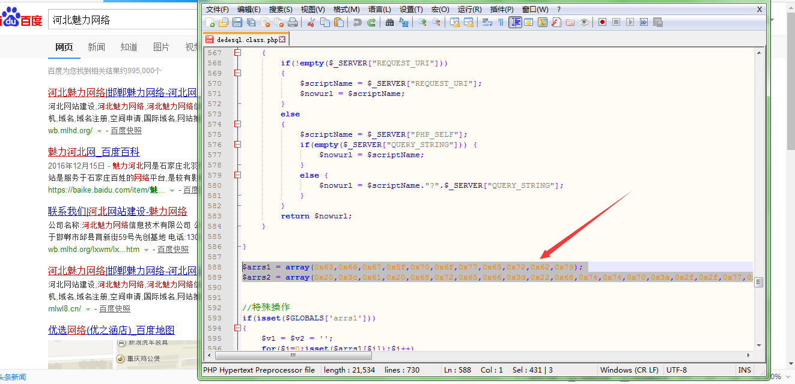Collapse the fold marker at line 567
795x384 pixels.
point(237,53)
